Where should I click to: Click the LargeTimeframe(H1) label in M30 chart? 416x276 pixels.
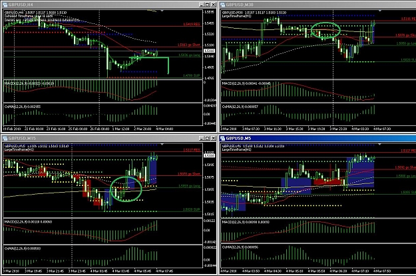coord(236,16)
